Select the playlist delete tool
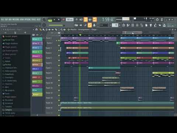Image resolution: width=177 pixels, height=133 pixels. tap(46, 30)
